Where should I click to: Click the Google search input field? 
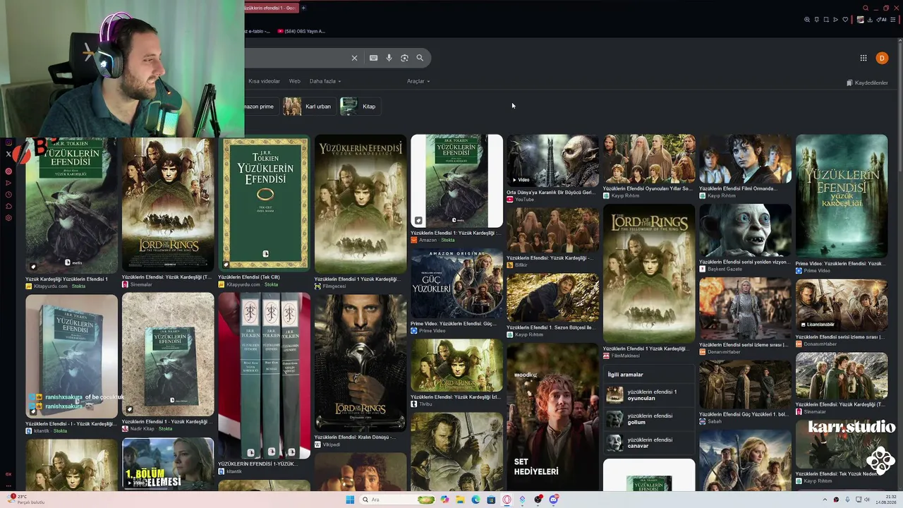[x=296, y=58]
